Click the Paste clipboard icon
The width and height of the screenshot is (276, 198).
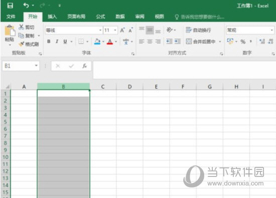pyautogui.click(x=10, y=31)
